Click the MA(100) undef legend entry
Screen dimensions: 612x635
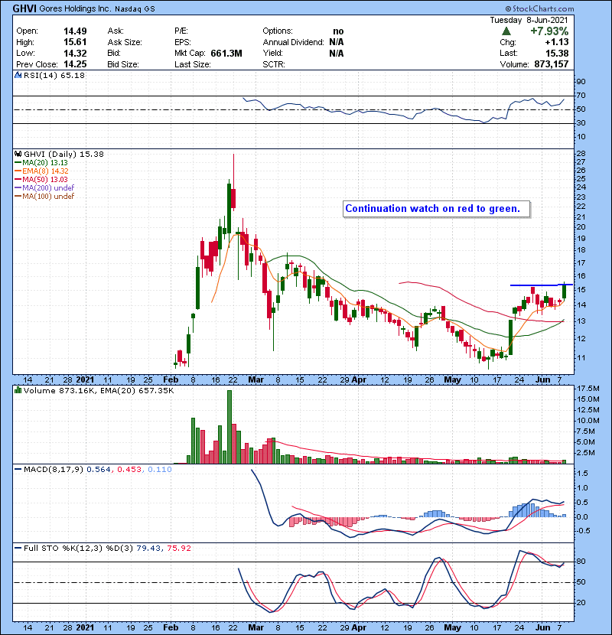(x=44, y=197)
